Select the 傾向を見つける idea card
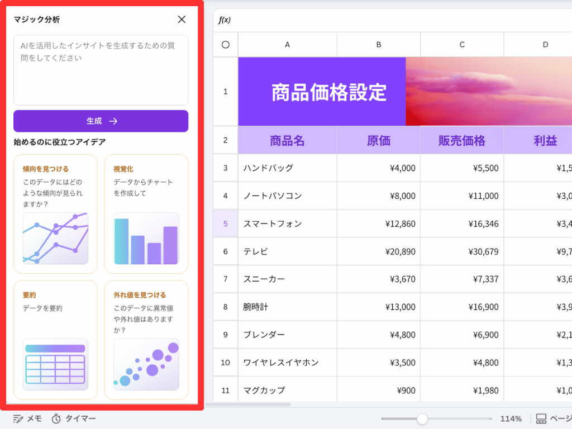This screenshot has width=572, height=429. click(x=55, y=214)
